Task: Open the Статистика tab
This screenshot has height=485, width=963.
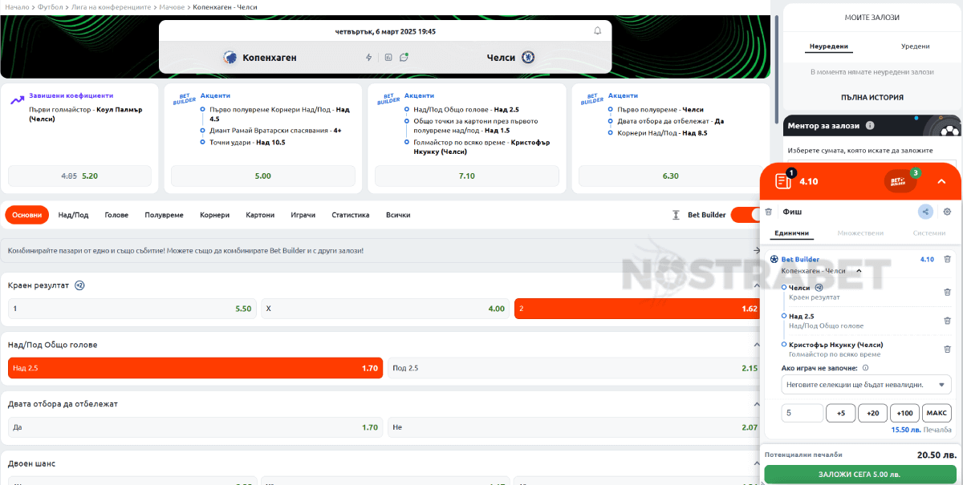Action: point(350,215)
